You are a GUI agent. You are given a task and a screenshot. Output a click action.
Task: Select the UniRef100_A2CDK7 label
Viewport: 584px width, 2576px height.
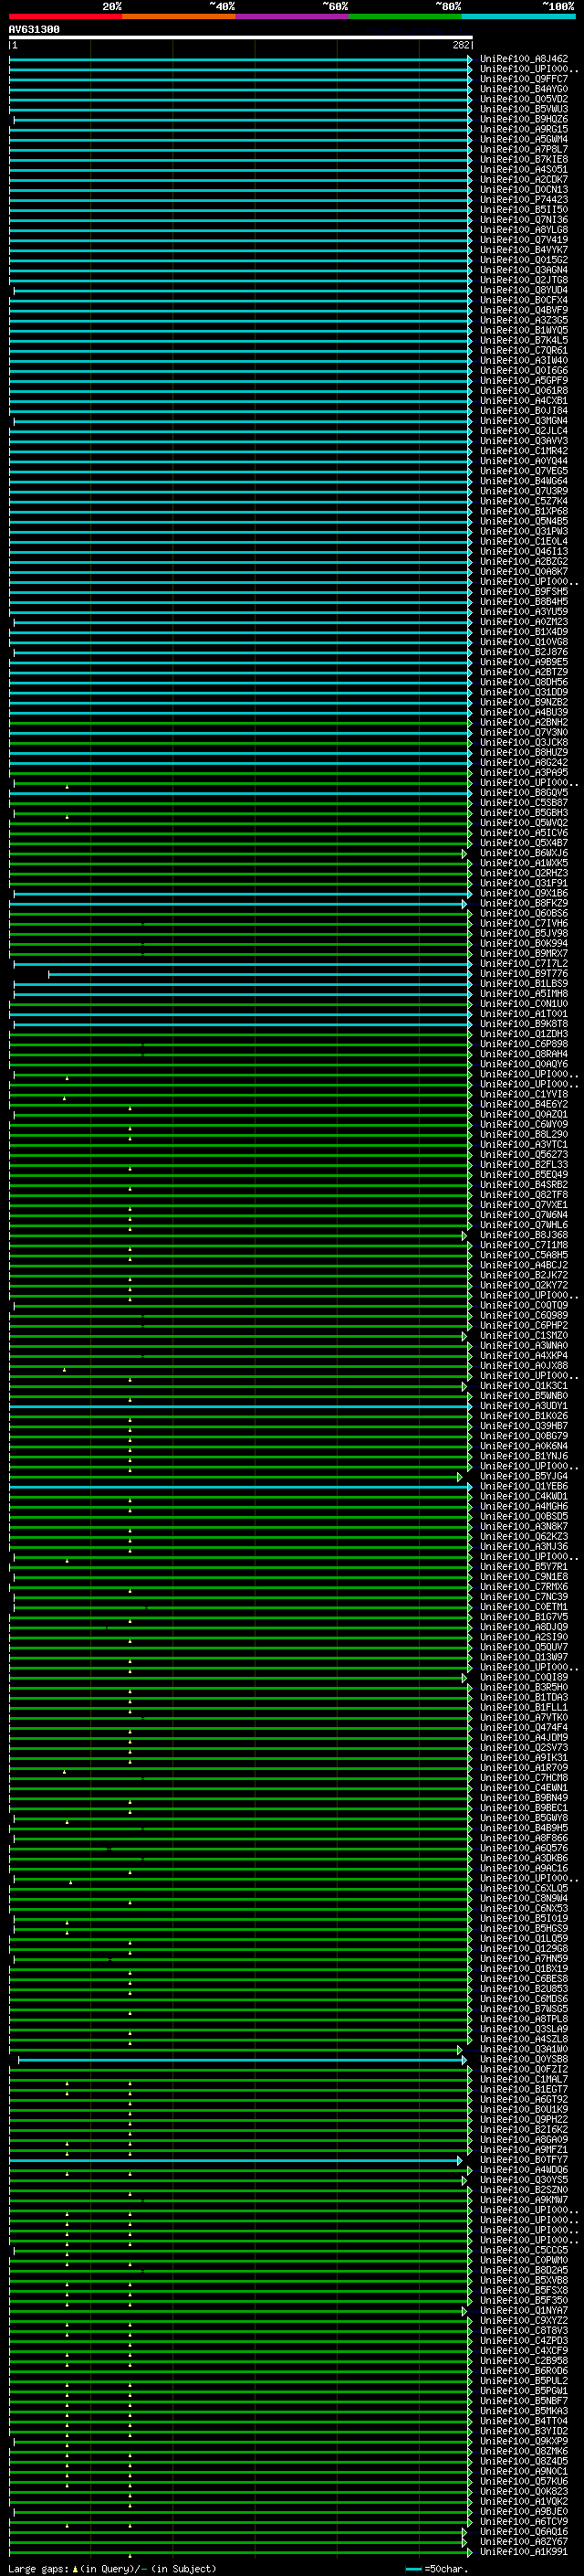point(523,179)
